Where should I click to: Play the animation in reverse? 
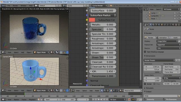pos(98,99)
